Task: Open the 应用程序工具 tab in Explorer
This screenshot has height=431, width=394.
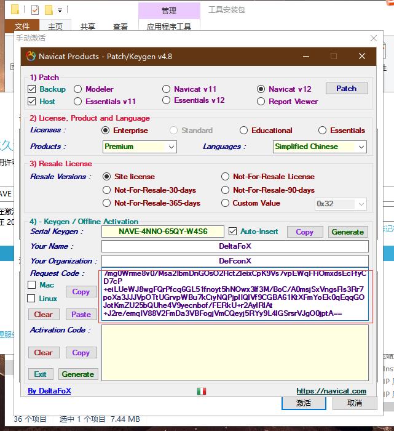Action: (169, 26)
